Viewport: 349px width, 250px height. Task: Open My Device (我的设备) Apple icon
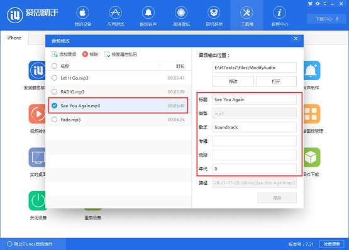point(82,13)
